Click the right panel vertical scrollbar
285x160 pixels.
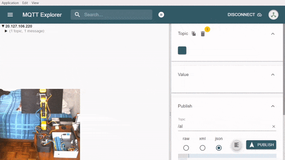(284, 69)
